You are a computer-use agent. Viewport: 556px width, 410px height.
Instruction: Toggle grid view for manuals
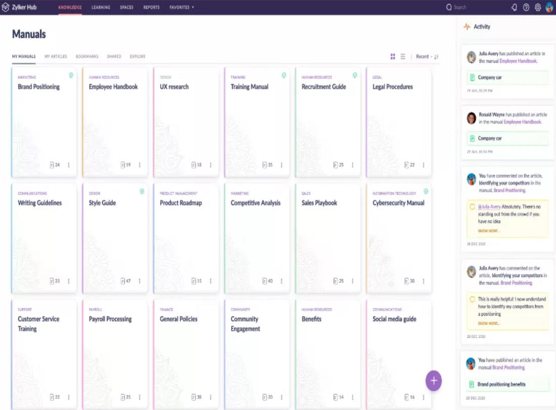(393, 56)
